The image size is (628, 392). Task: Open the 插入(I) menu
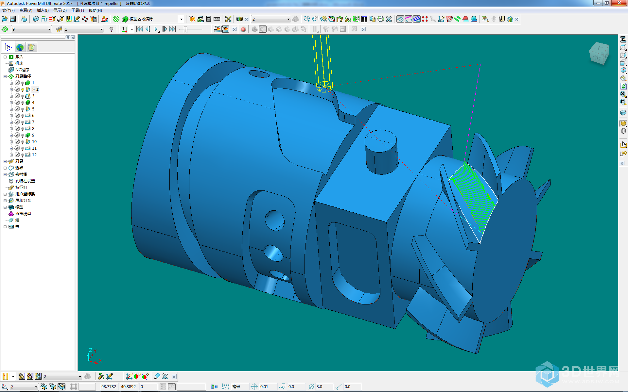click(x=43, y=10)
